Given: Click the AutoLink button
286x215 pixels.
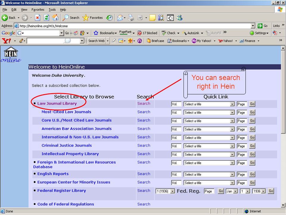Looking at the screenshot, I should pos(191,33).
